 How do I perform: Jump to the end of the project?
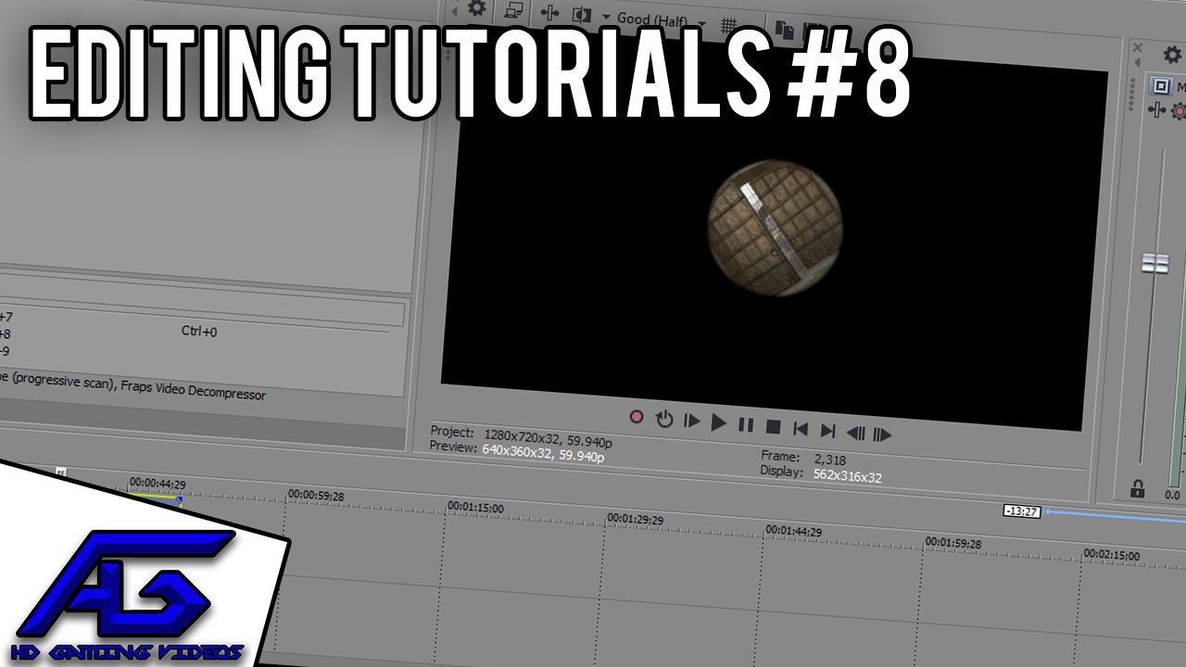click(828, 430)
